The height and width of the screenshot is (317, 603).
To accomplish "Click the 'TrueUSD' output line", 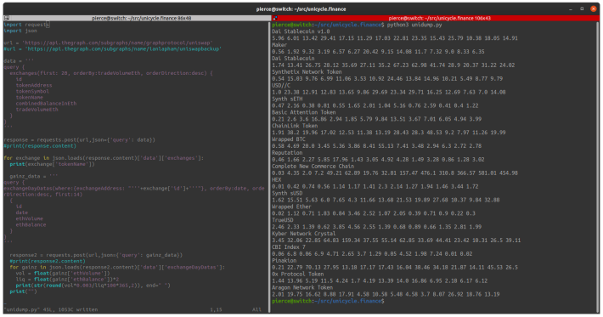I will 283,220.
